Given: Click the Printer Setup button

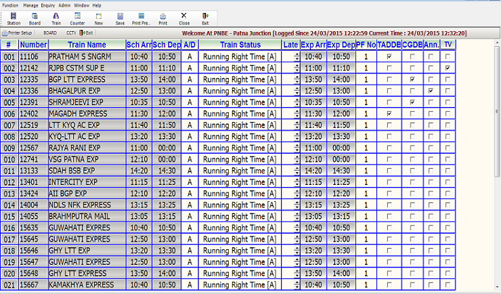Looking at the screenshot, I should (x=17, y=32).
